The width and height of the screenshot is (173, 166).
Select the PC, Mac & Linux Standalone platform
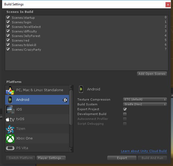[37, 90]
